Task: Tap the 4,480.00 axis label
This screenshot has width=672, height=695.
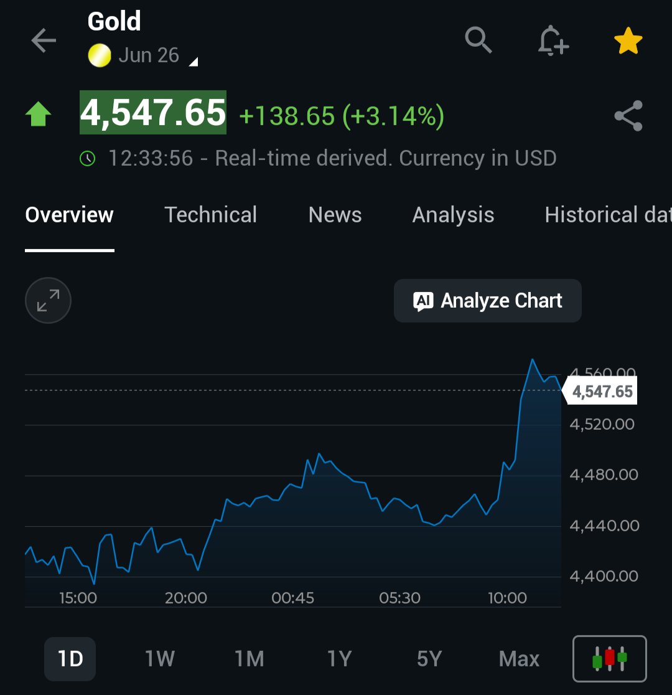Action: click(x=604, y=475)
